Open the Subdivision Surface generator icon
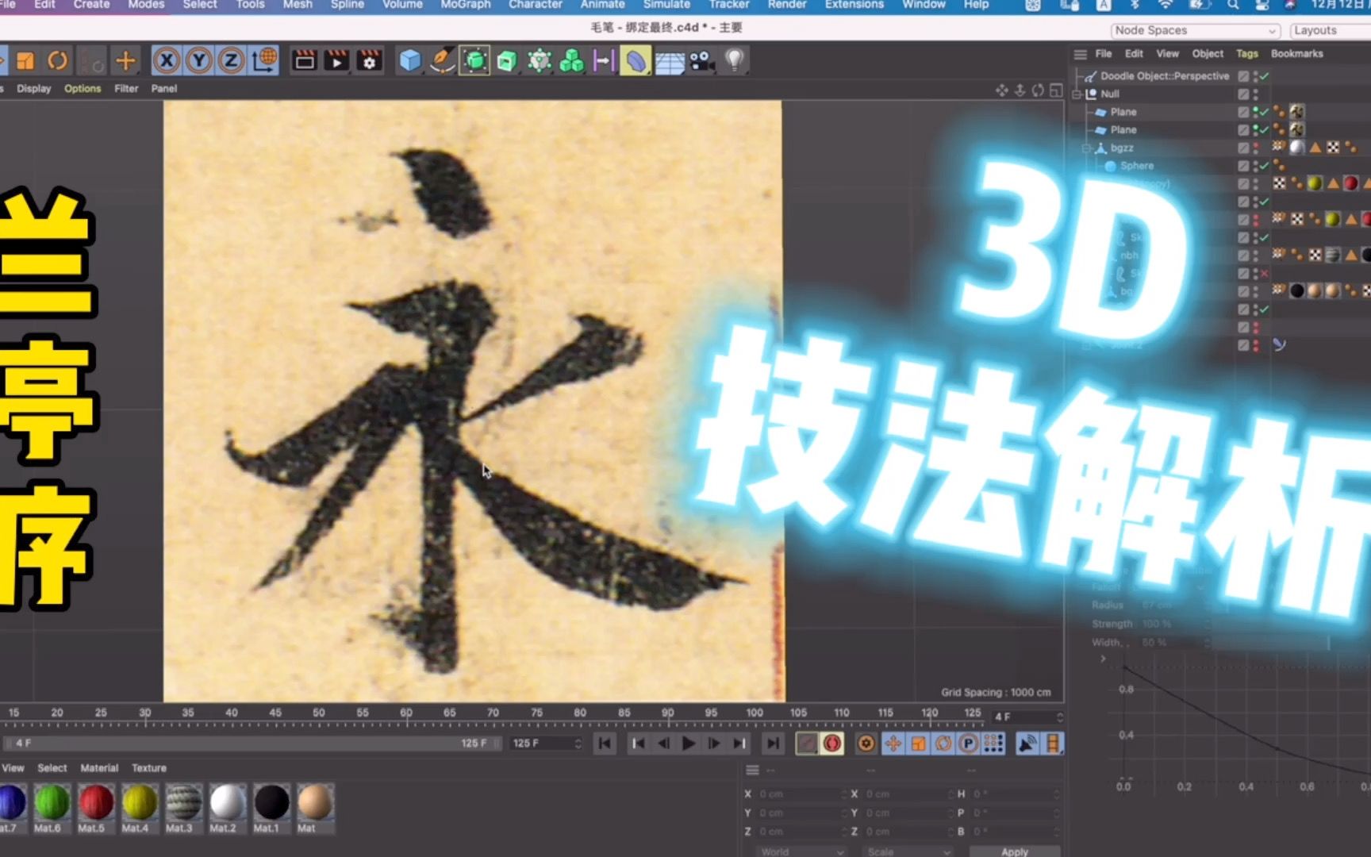The height and width of the screenshot is (857, 1371). point(474,60)
